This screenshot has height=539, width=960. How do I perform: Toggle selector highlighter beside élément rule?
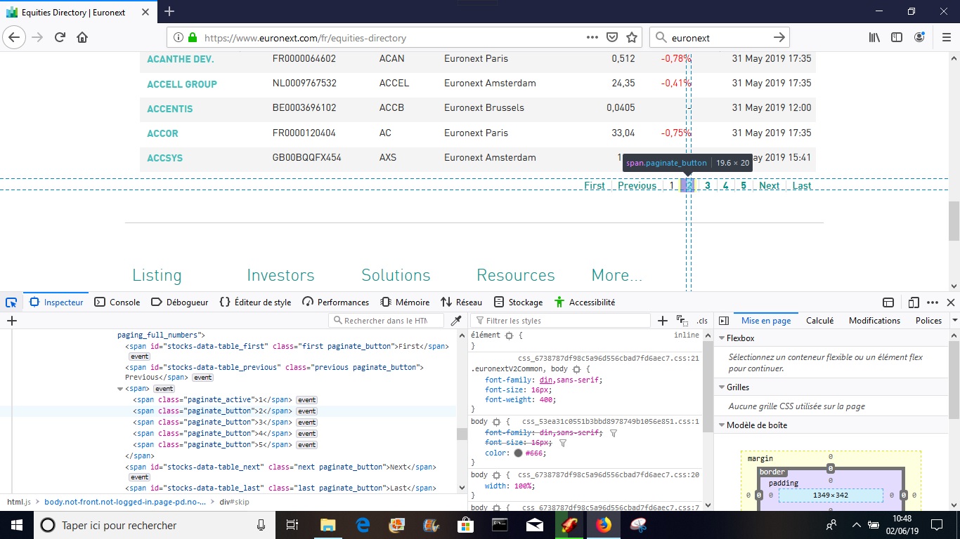[509, 336]
